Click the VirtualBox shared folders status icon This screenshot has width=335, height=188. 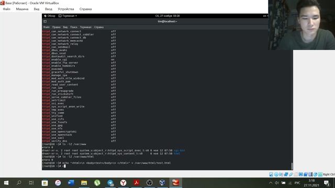(296, 174)
